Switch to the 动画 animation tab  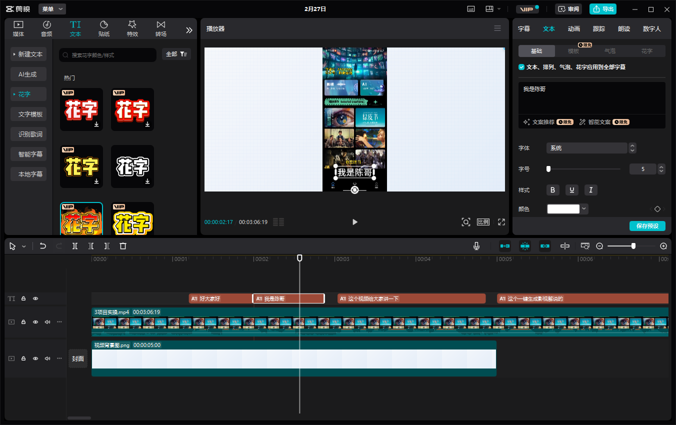[x=574, y=29]
